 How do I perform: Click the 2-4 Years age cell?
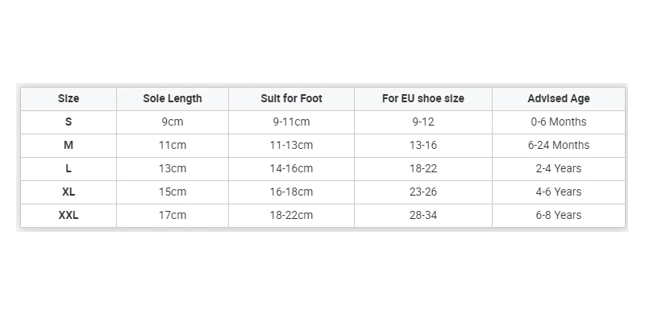(559, 169)
